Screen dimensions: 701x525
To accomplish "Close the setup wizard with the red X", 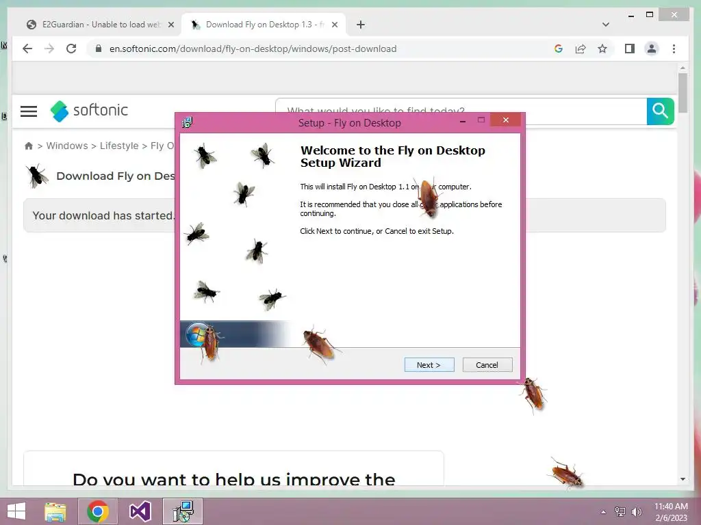I will pos(506,120).
